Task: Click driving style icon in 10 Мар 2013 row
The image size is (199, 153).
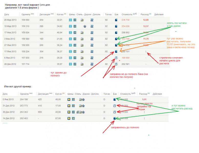Action: click(x=75, y=26)
